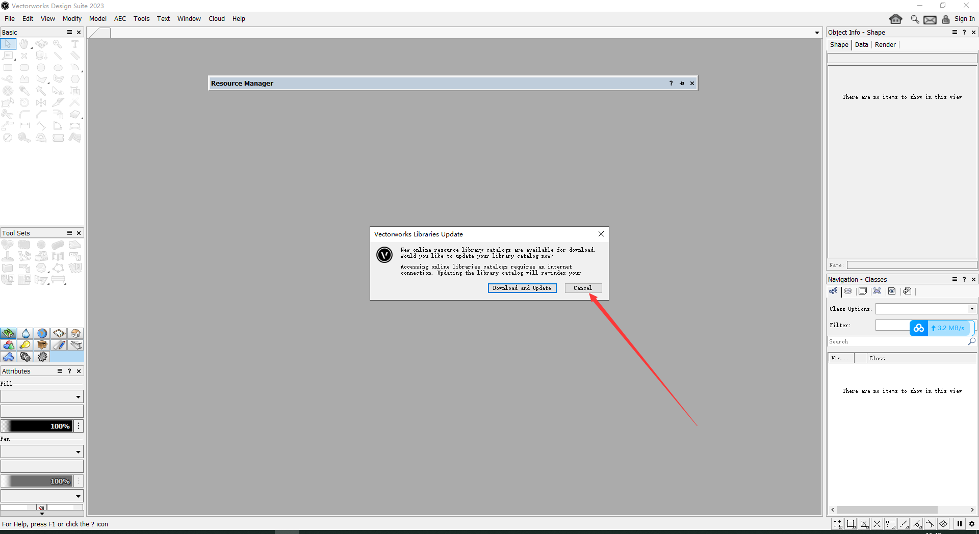Select the globe GIS tool set icon

[x=42, y=333]
